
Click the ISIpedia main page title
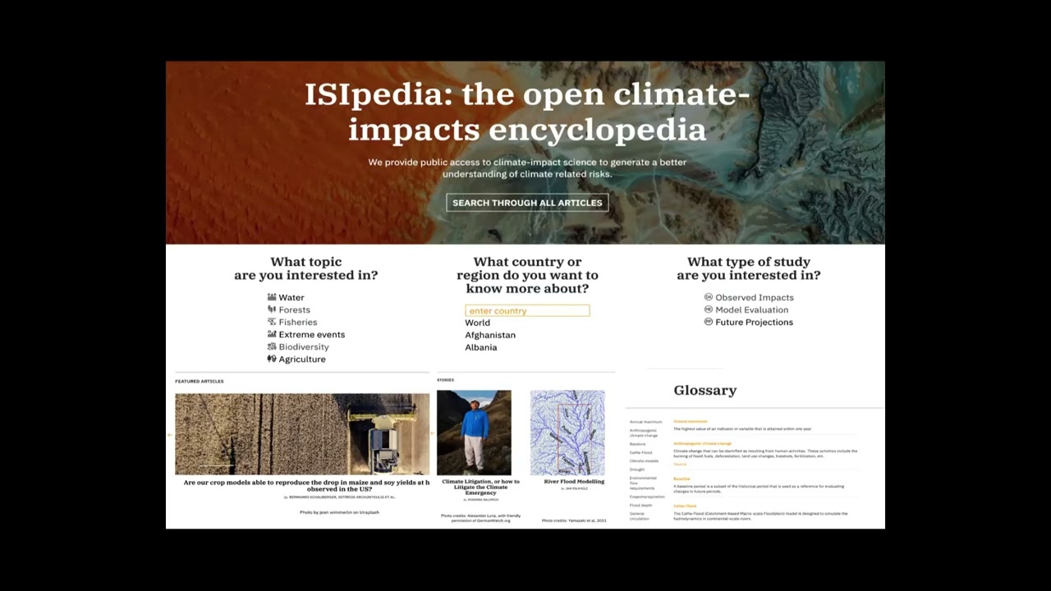click(527, 112)
